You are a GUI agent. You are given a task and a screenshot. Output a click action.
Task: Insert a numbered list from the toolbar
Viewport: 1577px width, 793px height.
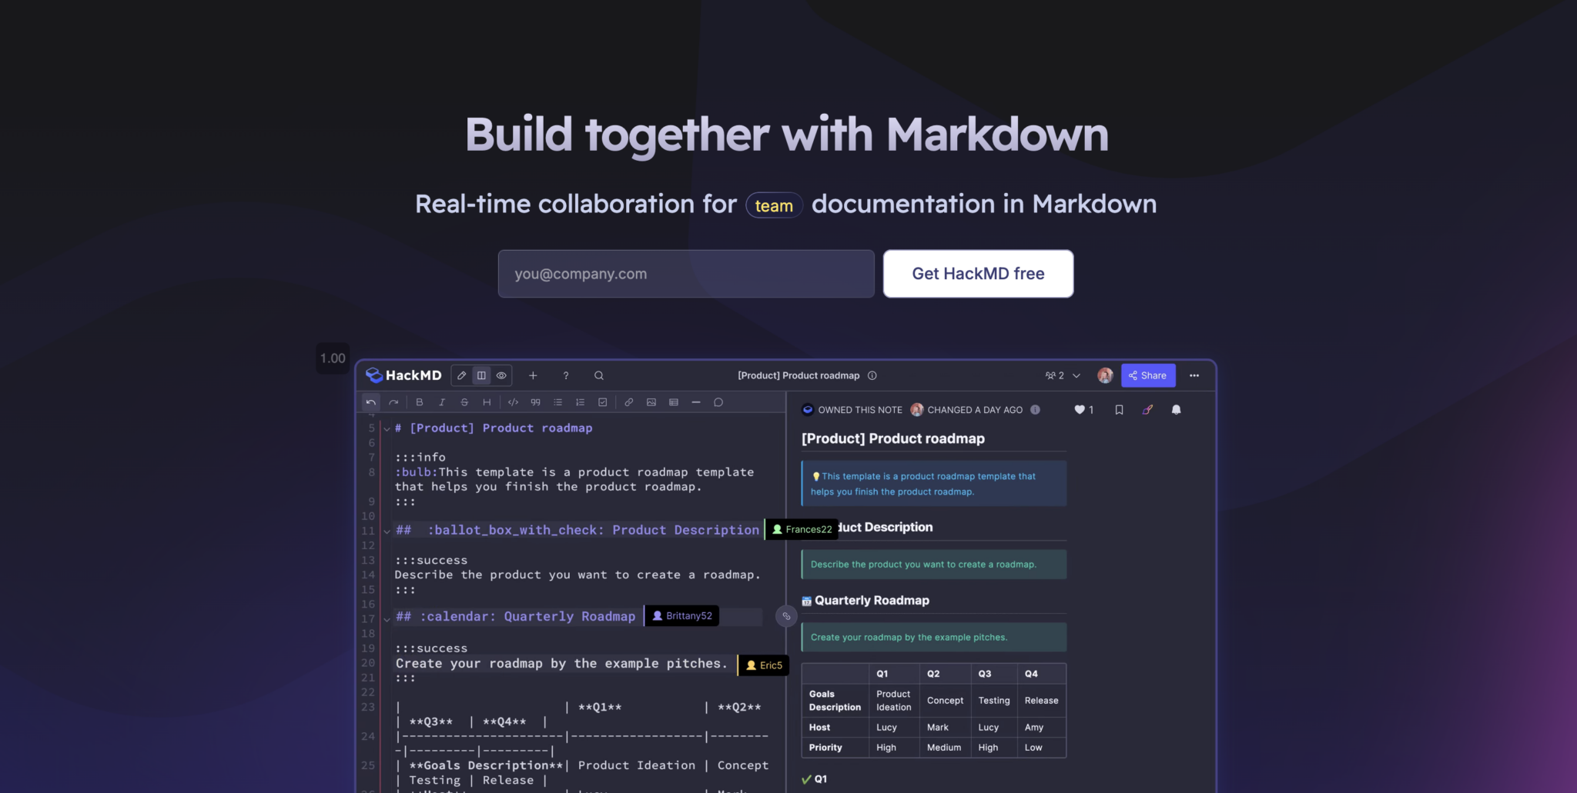pos(580,402)
